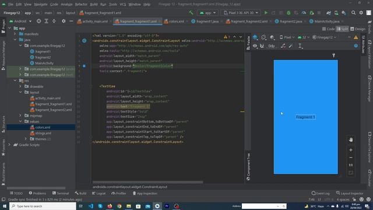This screenshot has height=210, width=373.
Task: Click the Windows search box in taskbar
Action: 43,206
